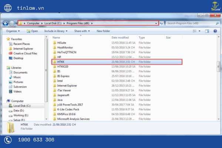Image resolution: width=222 pixels, height=148 pixels.
Task: Click New folder in toolbar
Action: 103,31
